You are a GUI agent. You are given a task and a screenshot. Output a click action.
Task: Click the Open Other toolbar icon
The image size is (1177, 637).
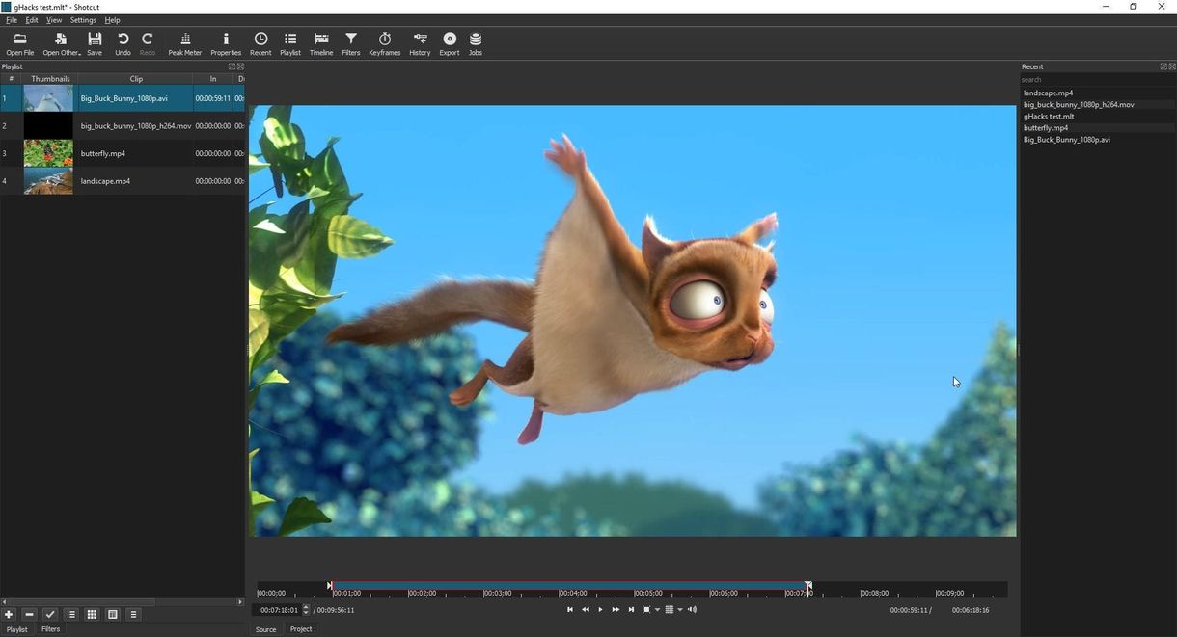[62, 43]
